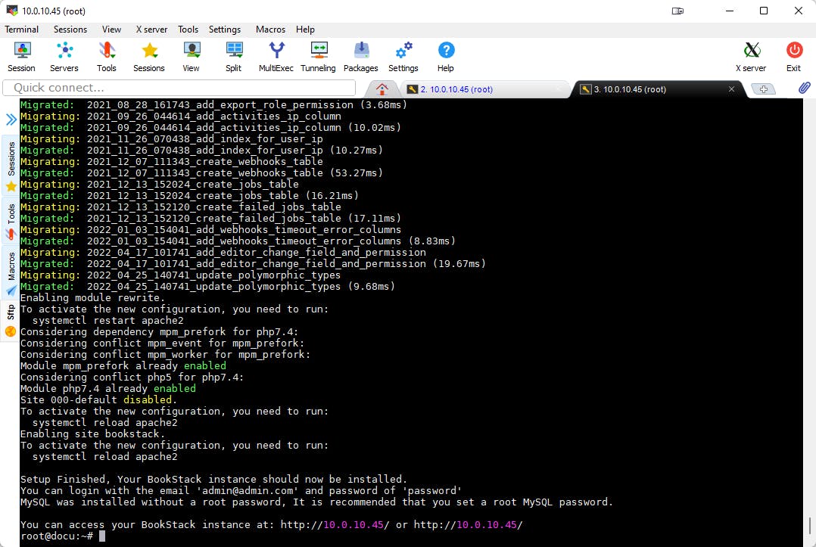This screenshot has height=547, width=816.
Task: Open the Packages toolbar icon
Action: coord(360,57)
